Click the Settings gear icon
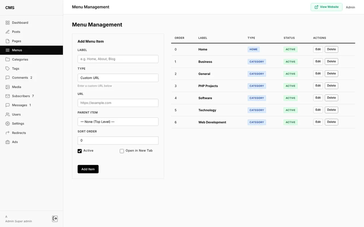This screenshot has width=364, height=227. pos(8,124)
